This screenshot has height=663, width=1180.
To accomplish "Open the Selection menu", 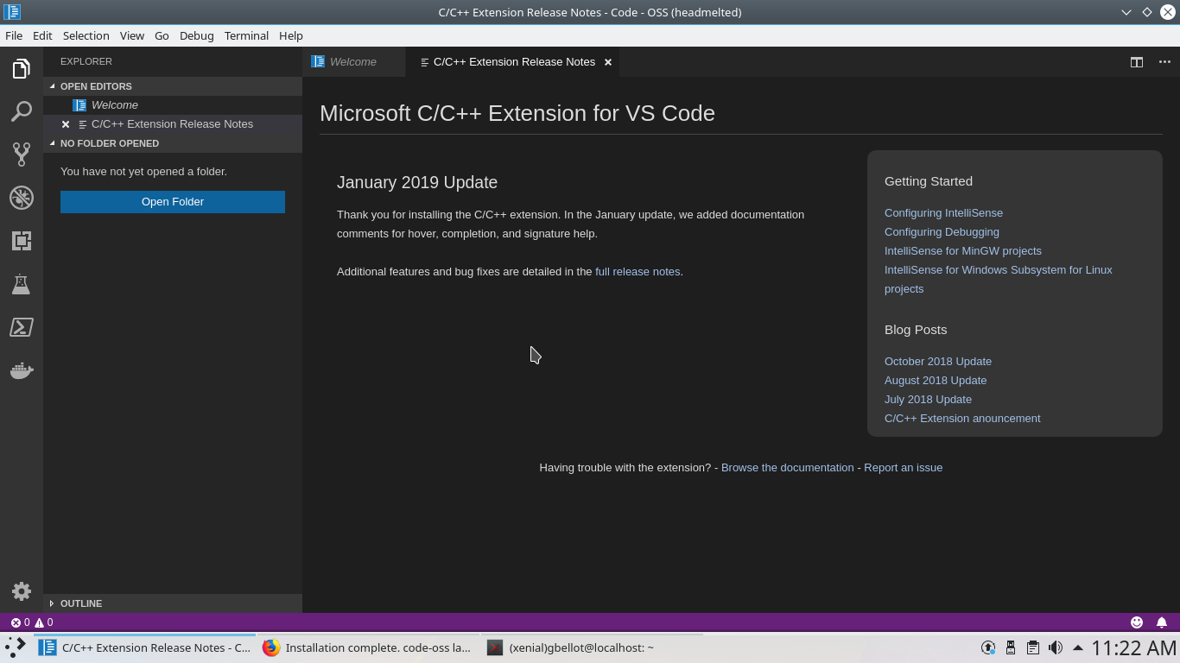I will [x=86, y=35].
